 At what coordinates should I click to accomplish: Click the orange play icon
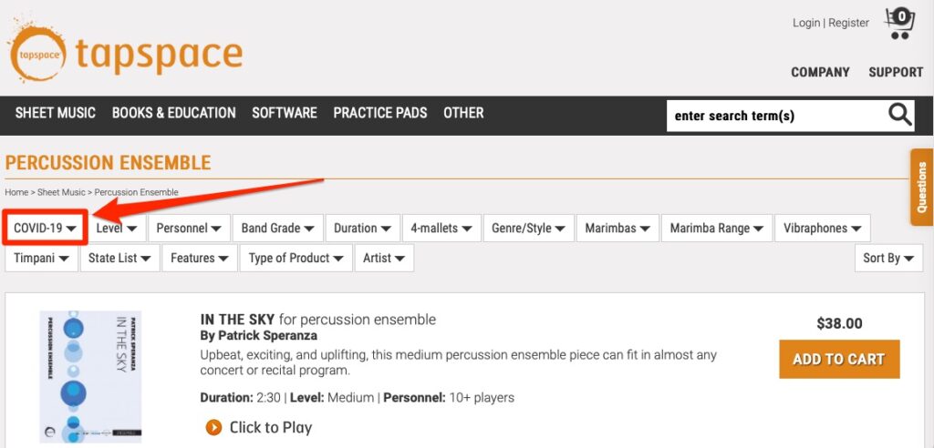pos(213,427)
